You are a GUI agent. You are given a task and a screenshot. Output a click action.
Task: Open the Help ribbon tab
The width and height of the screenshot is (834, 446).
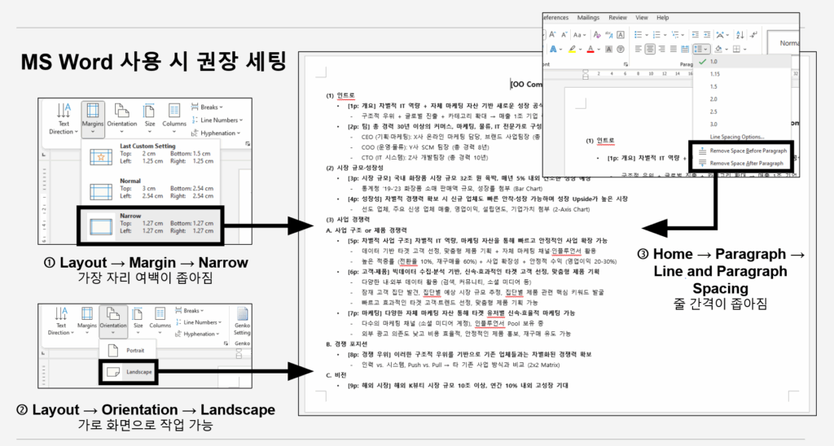[x=663, y=18]
